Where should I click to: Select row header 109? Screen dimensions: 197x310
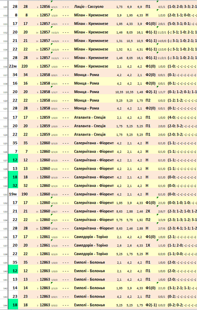tap(5, 8)
